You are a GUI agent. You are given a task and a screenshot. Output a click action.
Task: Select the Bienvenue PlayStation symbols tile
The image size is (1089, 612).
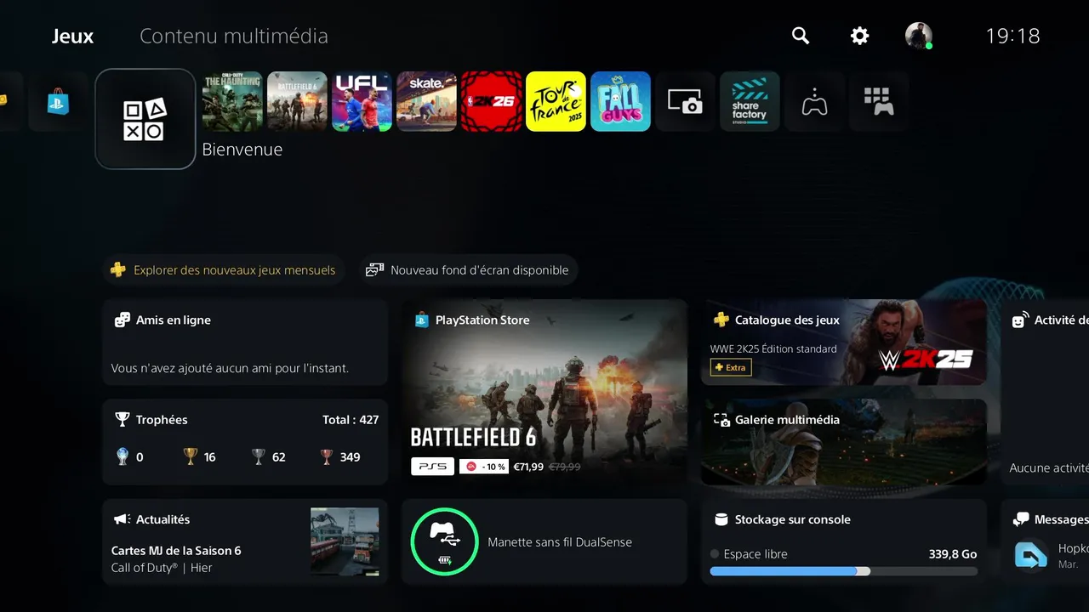pos(145,119)
